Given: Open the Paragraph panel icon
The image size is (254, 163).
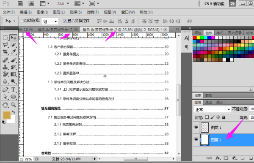Looking at the screenshot, I should [187, 47].
